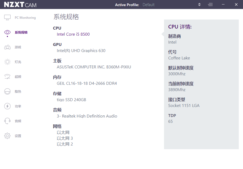Click the mini-mode list icon in title bar

(x=210, y=4)
